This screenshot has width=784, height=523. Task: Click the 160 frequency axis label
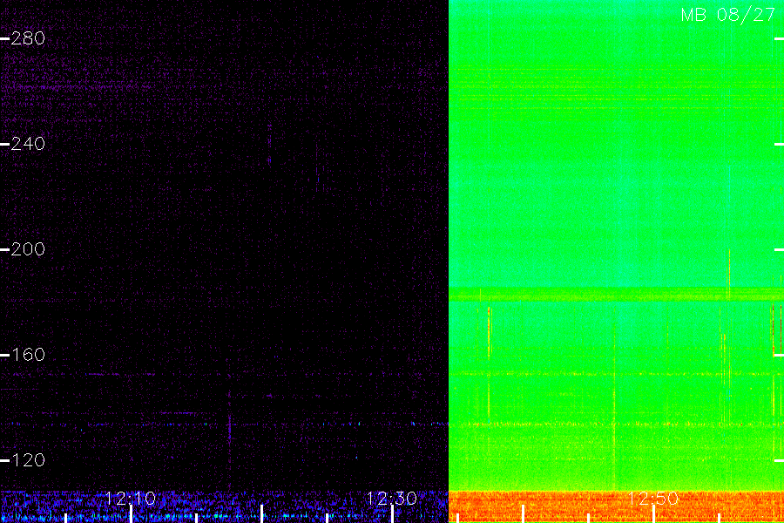pos(28,355)
